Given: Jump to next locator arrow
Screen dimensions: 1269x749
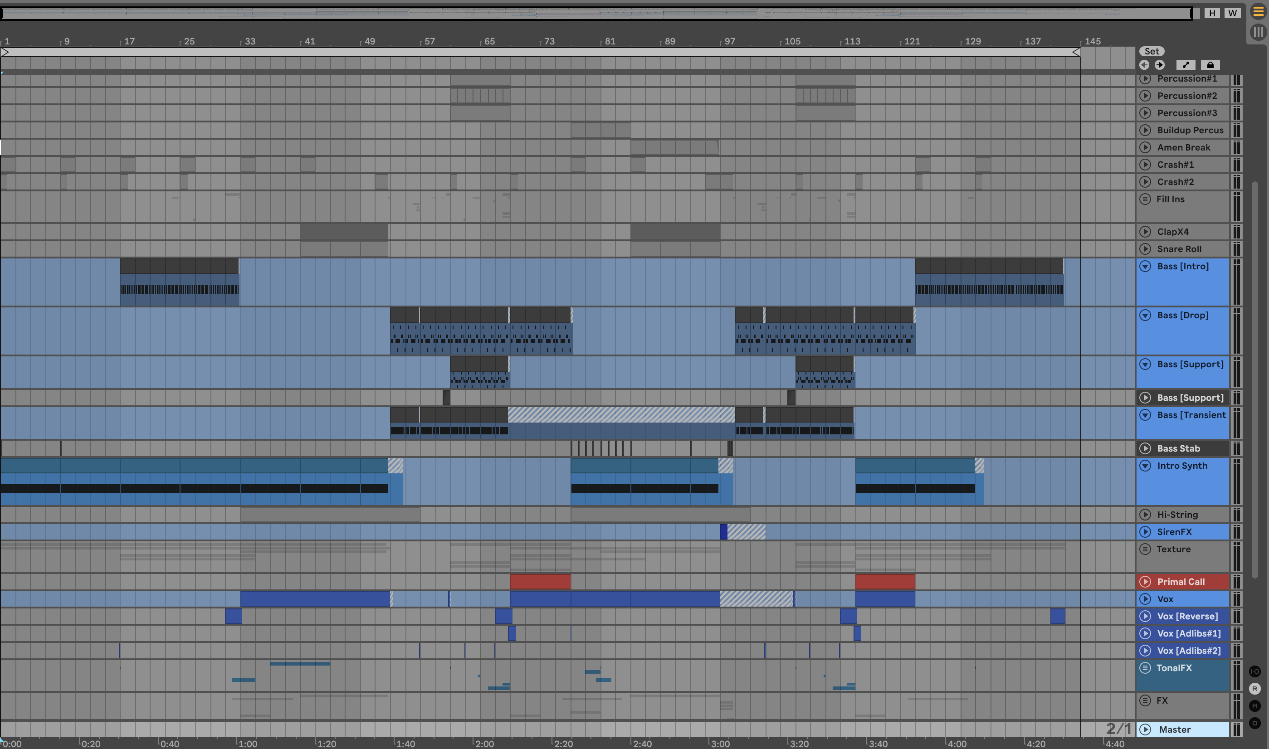Looking at the screenshot, I should (x=1159, y=64).
